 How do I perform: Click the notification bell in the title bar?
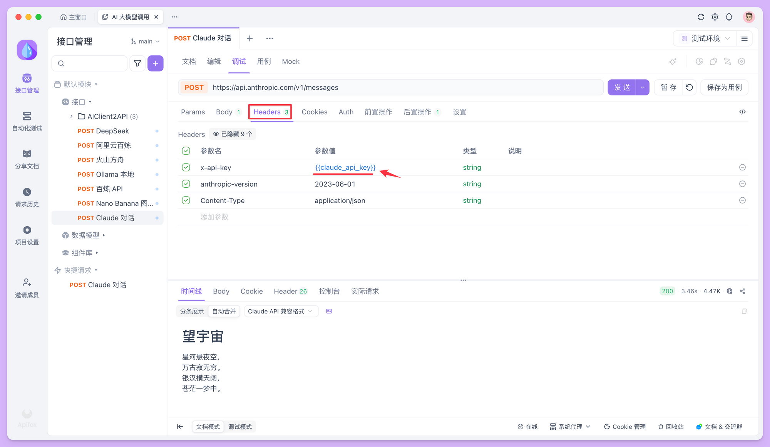pos(729,17)
